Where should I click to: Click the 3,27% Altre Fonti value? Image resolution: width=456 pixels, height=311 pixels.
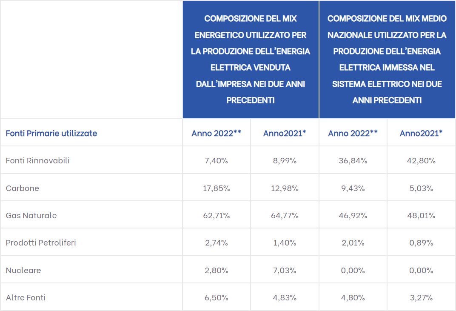421,298
